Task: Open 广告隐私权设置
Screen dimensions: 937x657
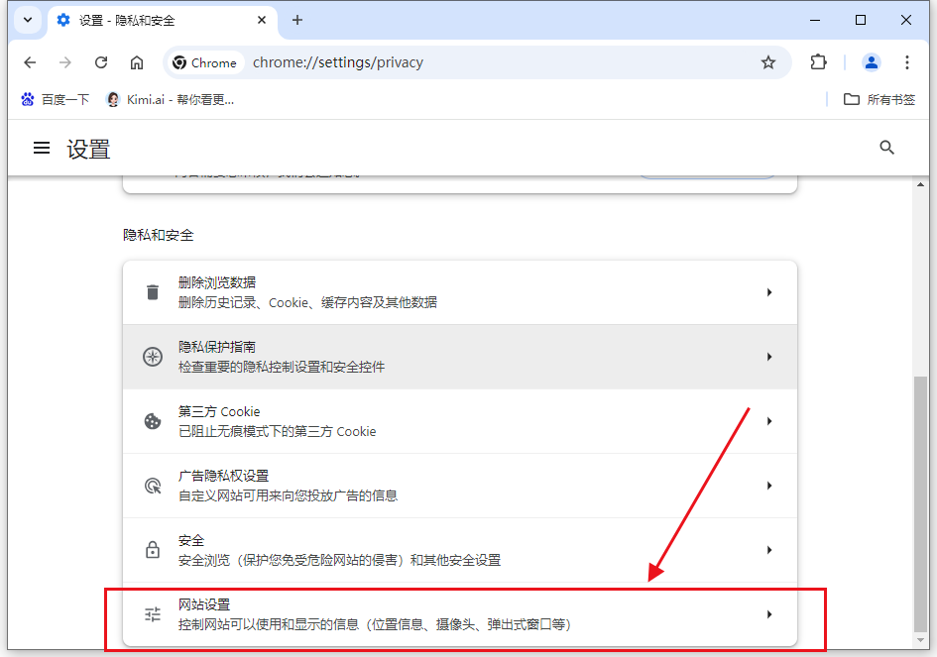Action: coord(459,487)
